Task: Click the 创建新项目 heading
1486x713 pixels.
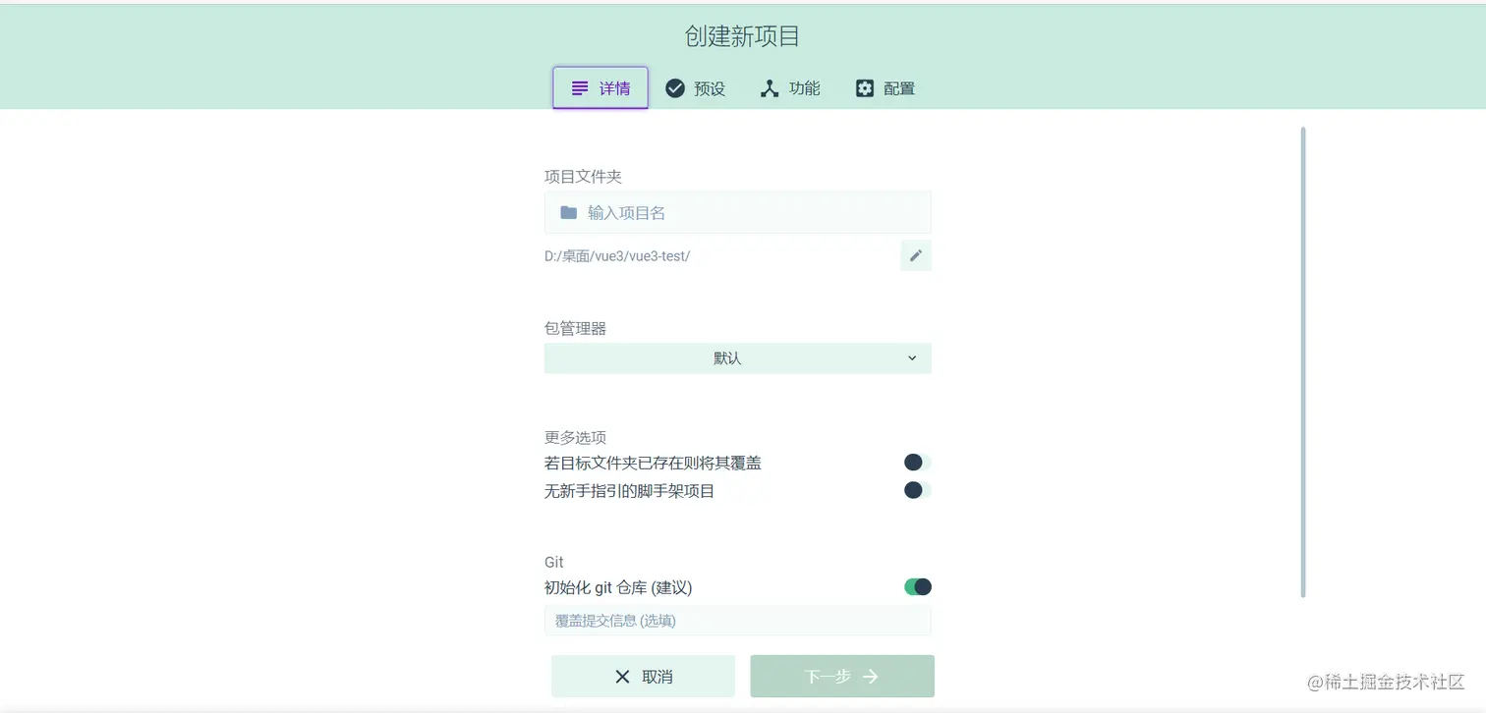Action: click(743, 36)
